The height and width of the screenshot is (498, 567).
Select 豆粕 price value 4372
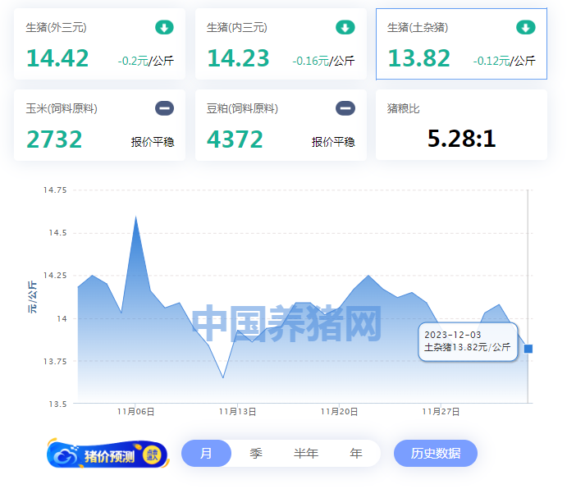235,139
